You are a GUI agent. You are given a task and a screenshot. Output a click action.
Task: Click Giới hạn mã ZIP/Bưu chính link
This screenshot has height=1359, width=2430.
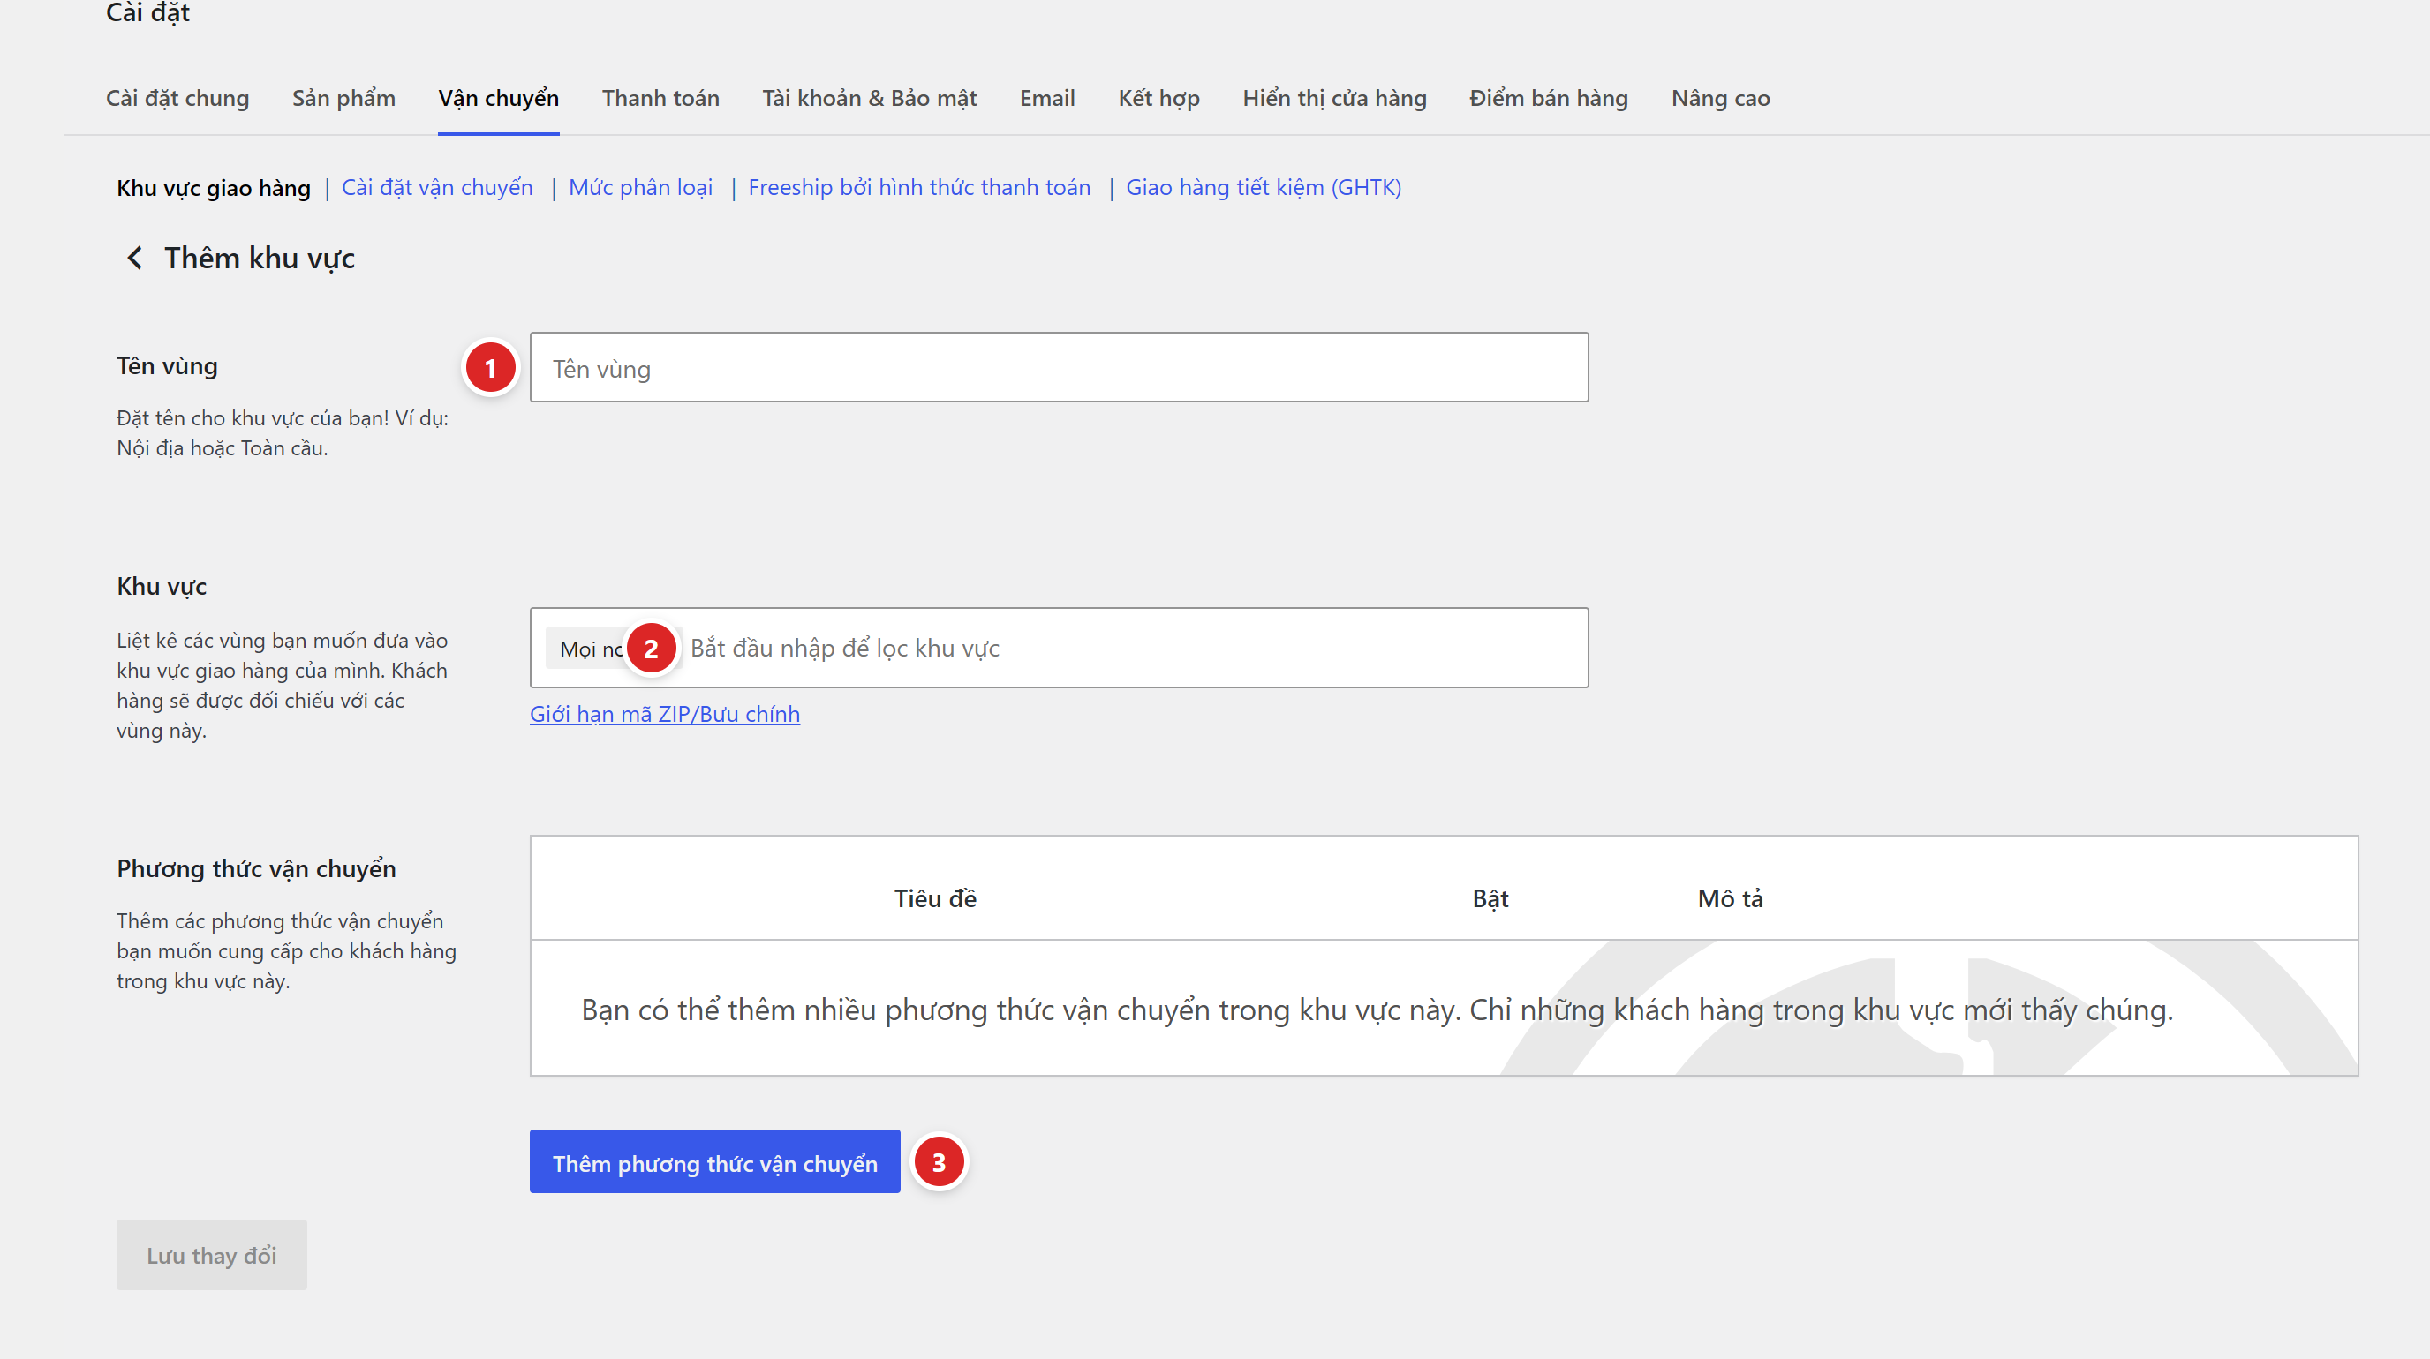[664, 715]
